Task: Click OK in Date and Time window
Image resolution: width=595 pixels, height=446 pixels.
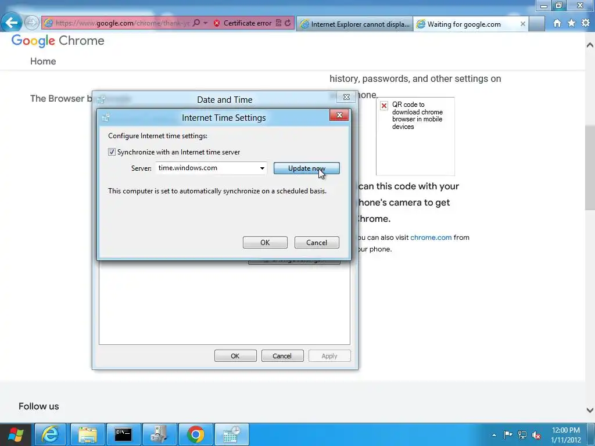Action: (x=235, y=356)
